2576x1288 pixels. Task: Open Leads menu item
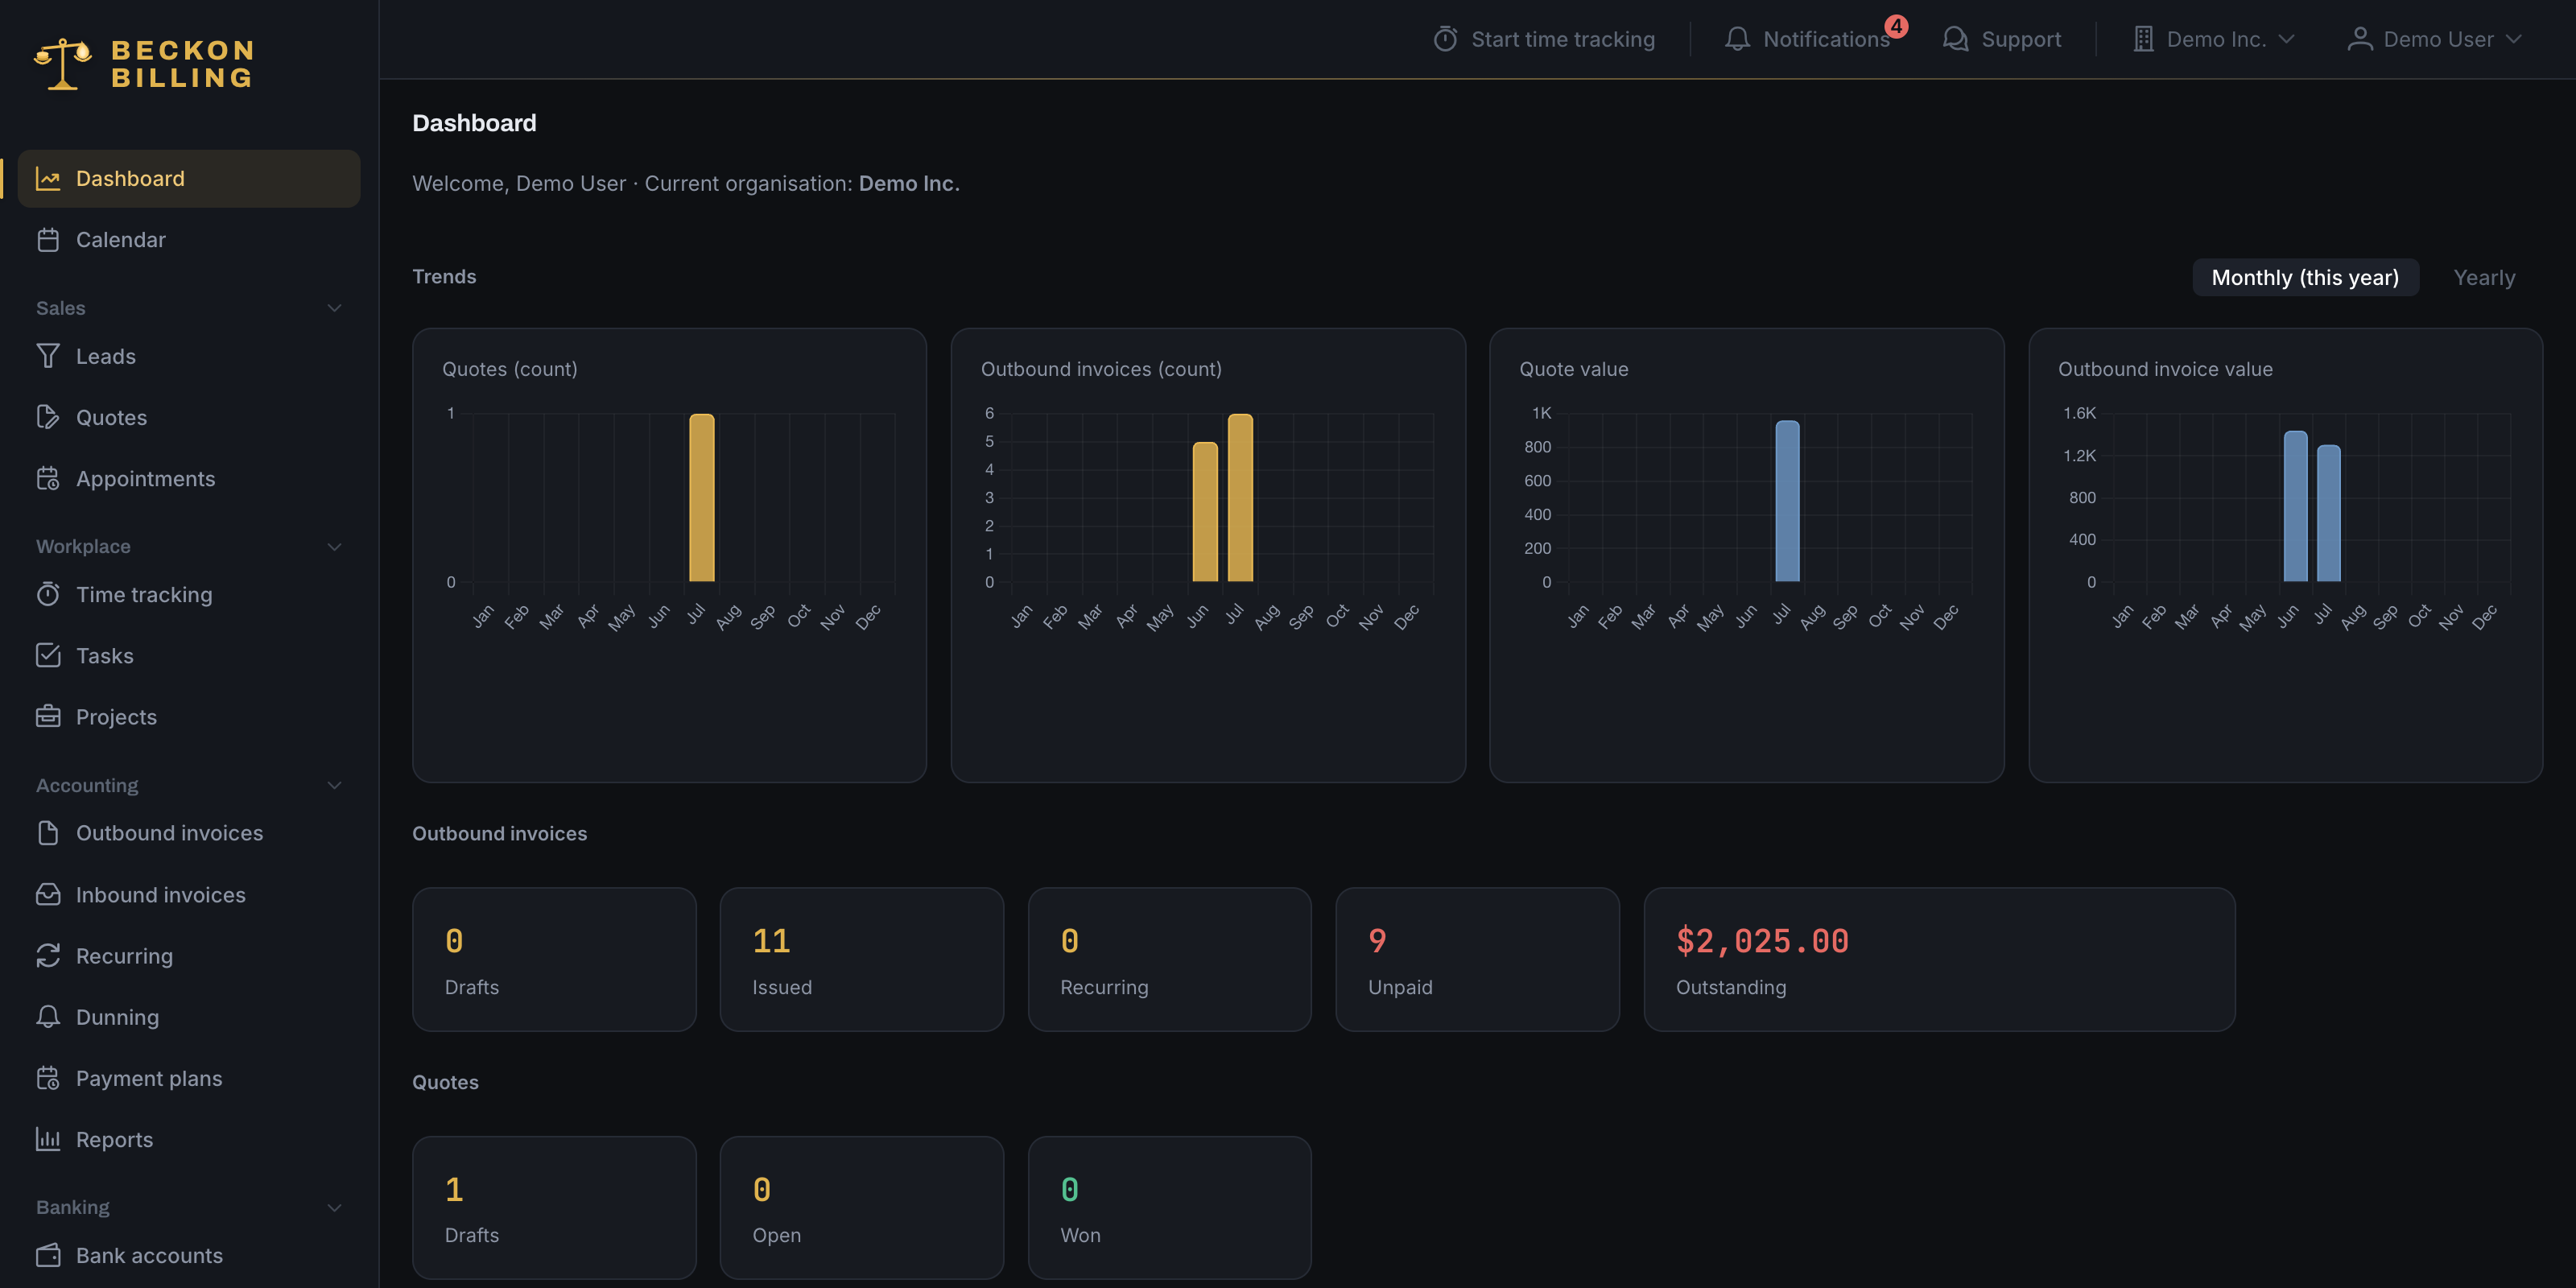189,356
